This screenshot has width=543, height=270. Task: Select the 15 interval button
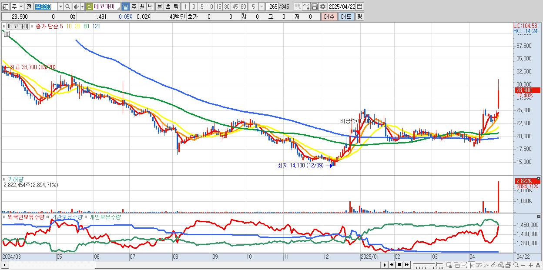(218, 7)
